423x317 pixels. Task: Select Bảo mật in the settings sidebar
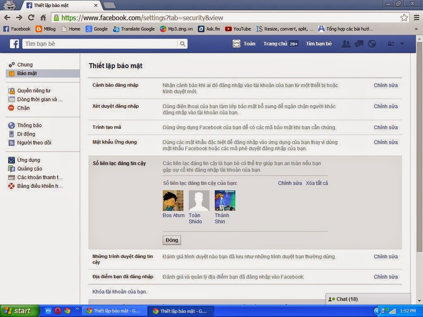tap(43, 73)
